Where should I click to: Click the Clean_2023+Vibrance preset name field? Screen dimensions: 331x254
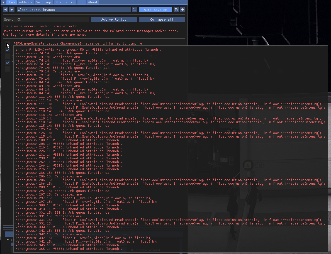(x=74, y=10)
